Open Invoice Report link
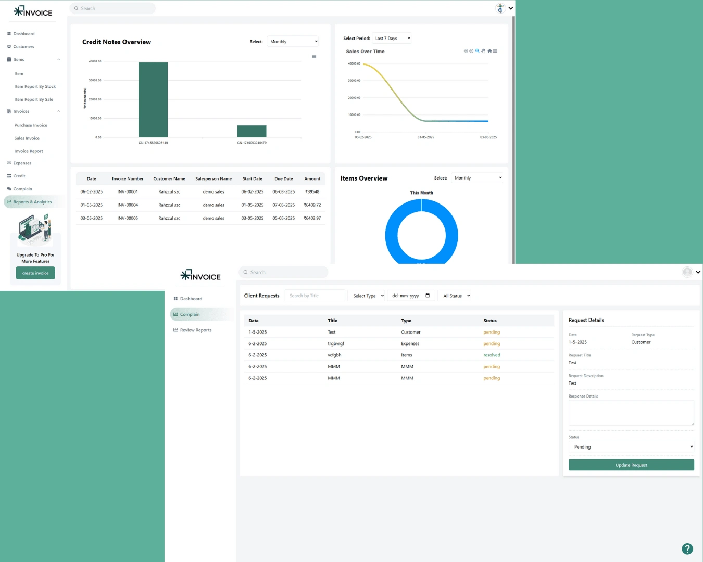Screen dimensions: 703x562 [29, 151]
